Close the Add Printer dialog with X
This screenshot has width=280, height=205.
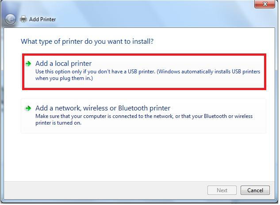[x=265, y=4]
